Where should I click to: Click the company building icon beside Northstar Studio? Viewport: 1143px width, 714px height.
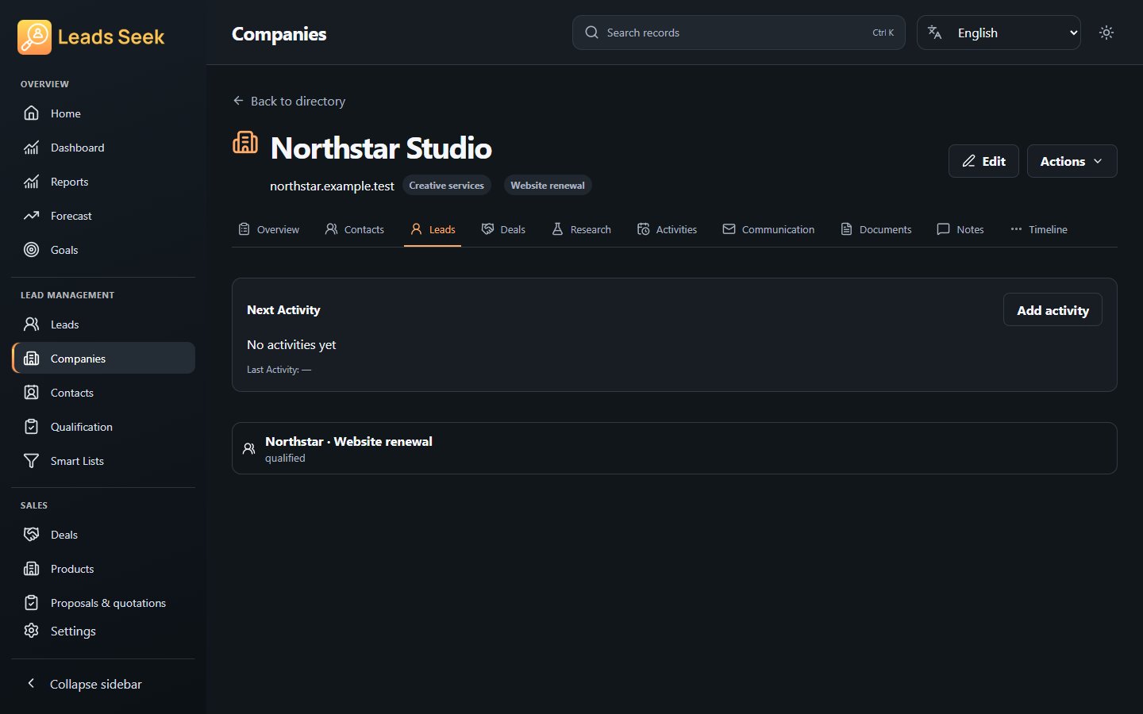[245, 143]
